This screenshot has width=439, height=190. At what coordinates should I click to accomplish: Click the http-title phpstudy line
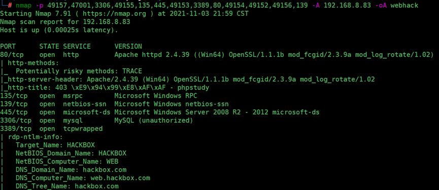click(105, 88)
